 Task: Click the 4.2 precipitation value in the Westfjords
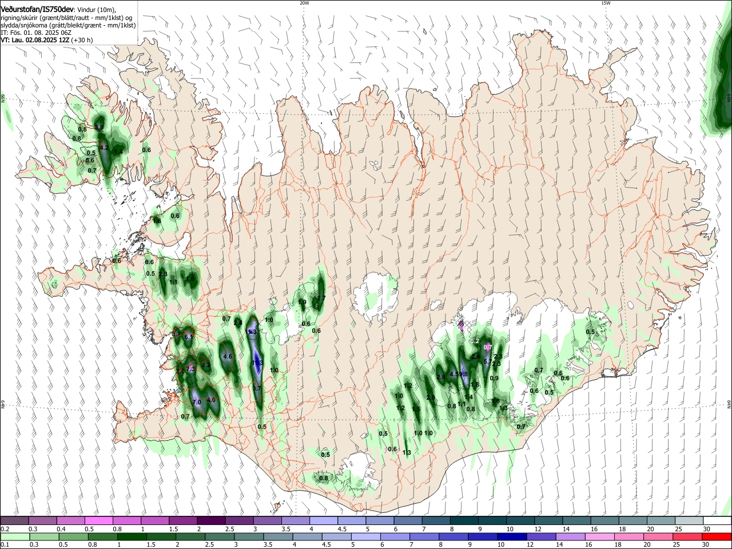pyautogui.click(x=104, y=148)
